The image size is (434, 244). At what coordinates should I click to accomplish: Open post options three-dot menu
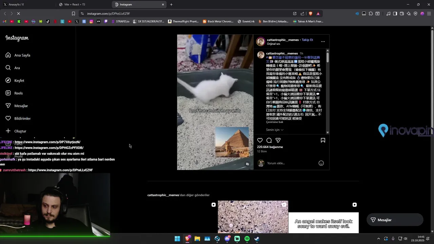tap(323, 42)
